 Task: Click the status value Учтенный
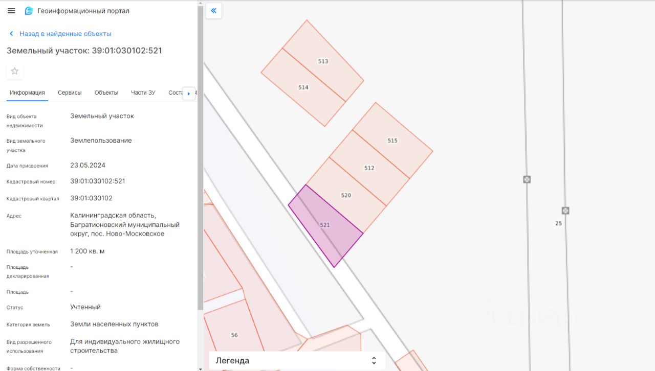tap(85, 307)
